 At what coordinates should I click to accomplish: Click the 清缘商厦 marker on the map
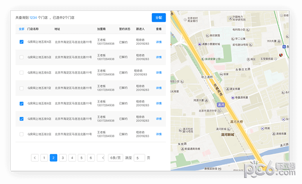pos(274,134)
